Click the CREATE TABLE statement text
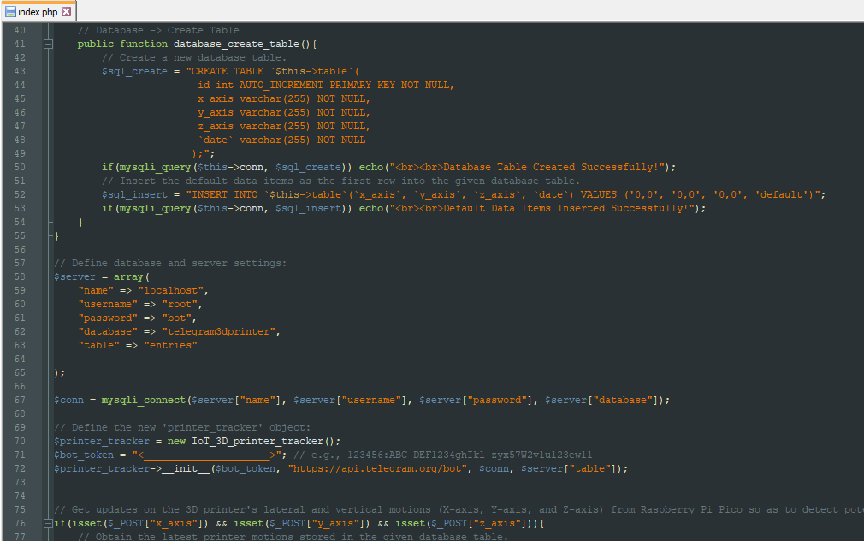Viewport: 864px width, 541px height. coord(227,72)
